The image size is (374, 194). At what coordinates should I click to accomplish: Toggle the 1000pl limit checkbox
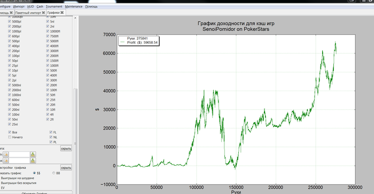tap(10, 31)
